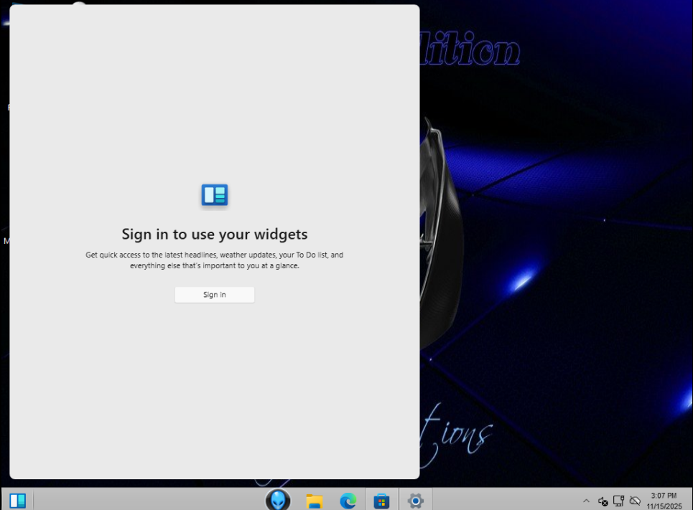Click the date 11/15/2025 in the taskbar

click(x=663, y=506)
